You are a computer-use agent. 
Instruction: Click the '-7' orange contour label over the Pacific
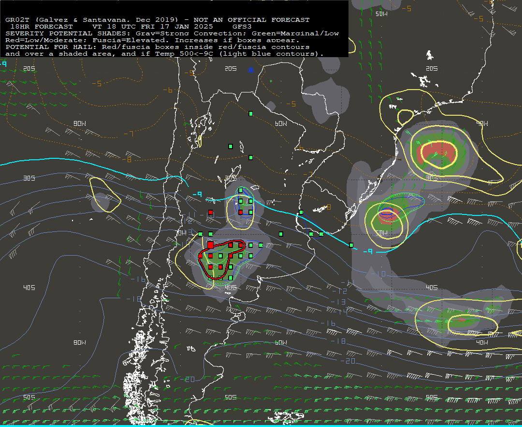point(129,134)
